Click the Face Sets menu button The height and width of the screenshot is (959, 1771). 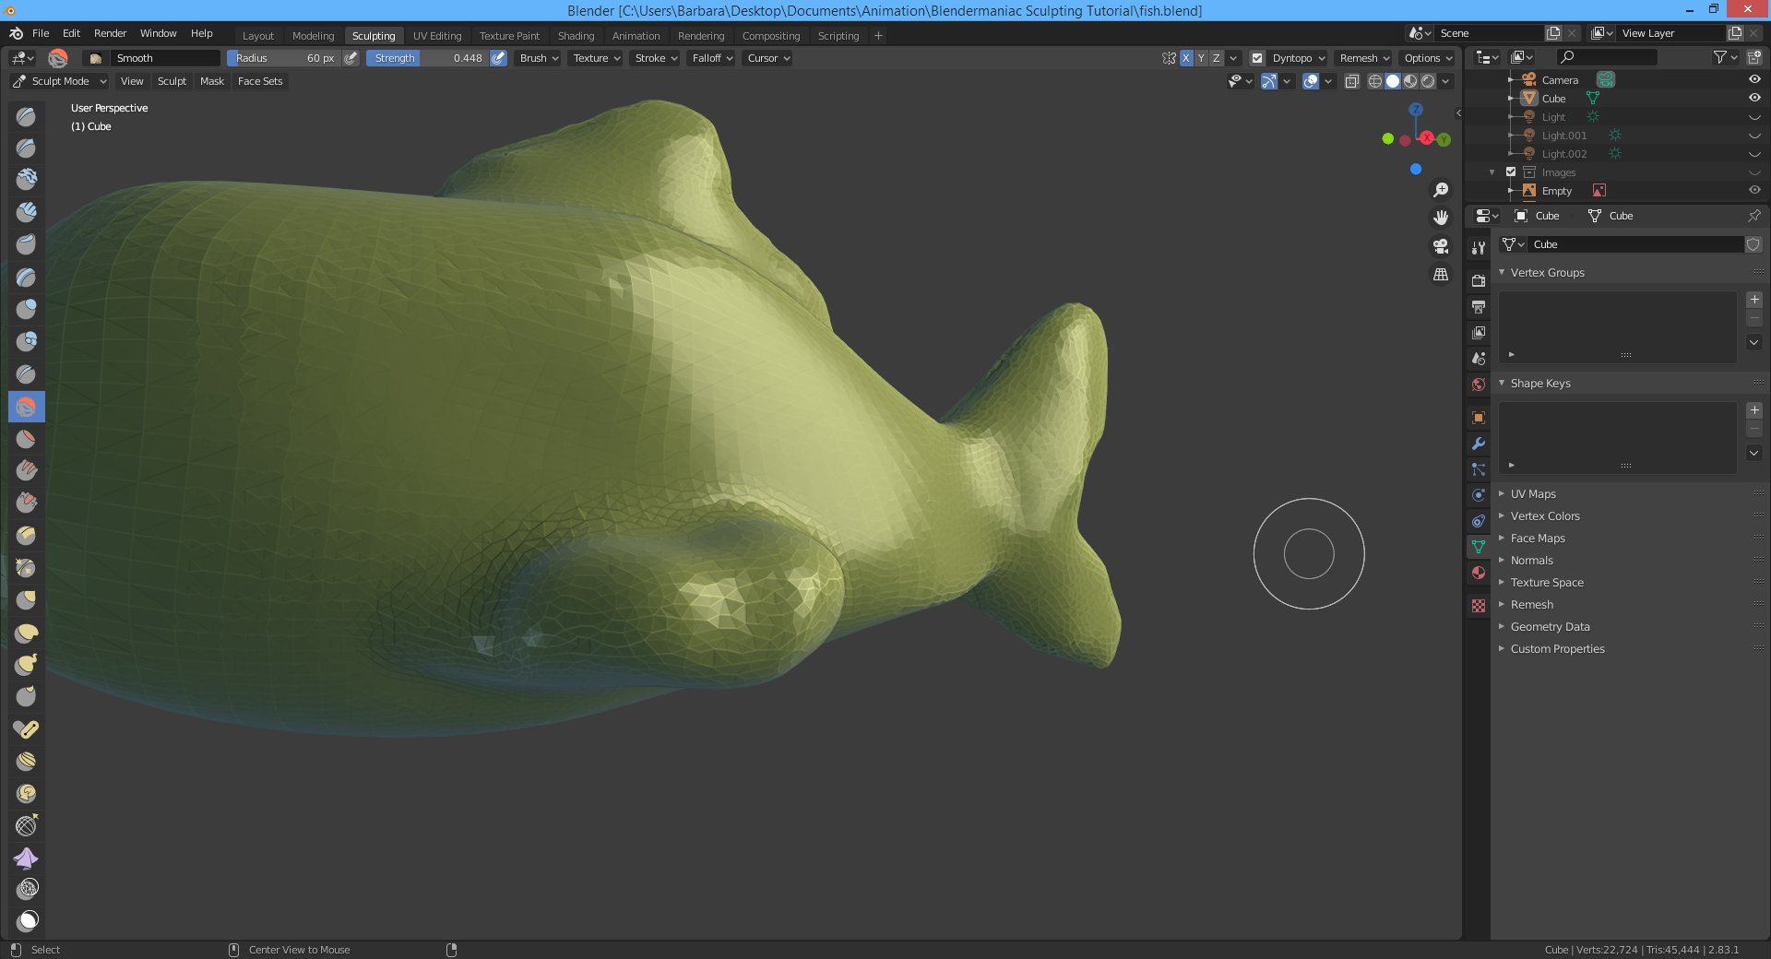tap(260, 81)
